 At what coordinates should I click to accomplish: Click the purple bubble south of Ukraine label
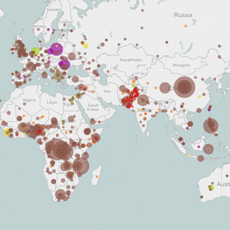(64, 65)
